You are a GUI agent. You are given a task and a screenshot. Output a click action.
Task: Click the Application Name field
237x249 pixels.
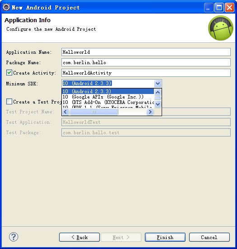coord(146,52)
